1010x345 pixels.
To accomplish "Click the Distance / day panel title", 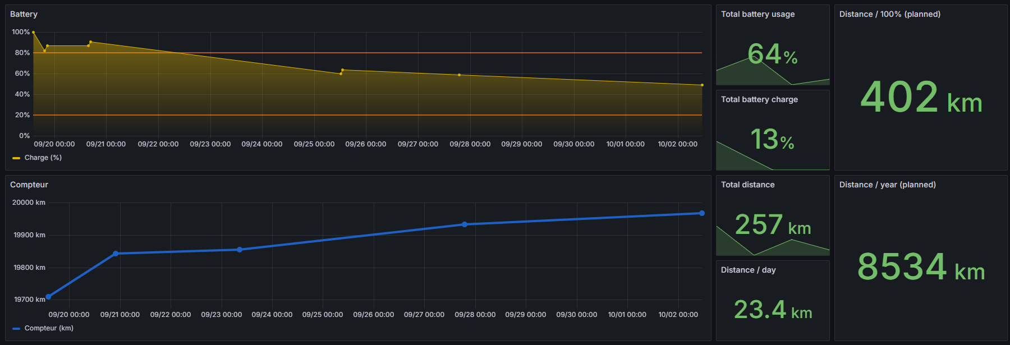I will [x=748, y=270].
